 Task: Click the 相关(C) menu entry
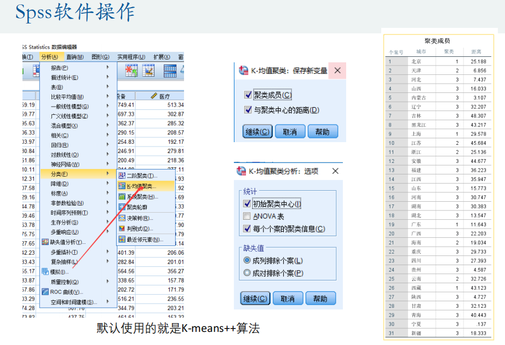click(78, 136)
